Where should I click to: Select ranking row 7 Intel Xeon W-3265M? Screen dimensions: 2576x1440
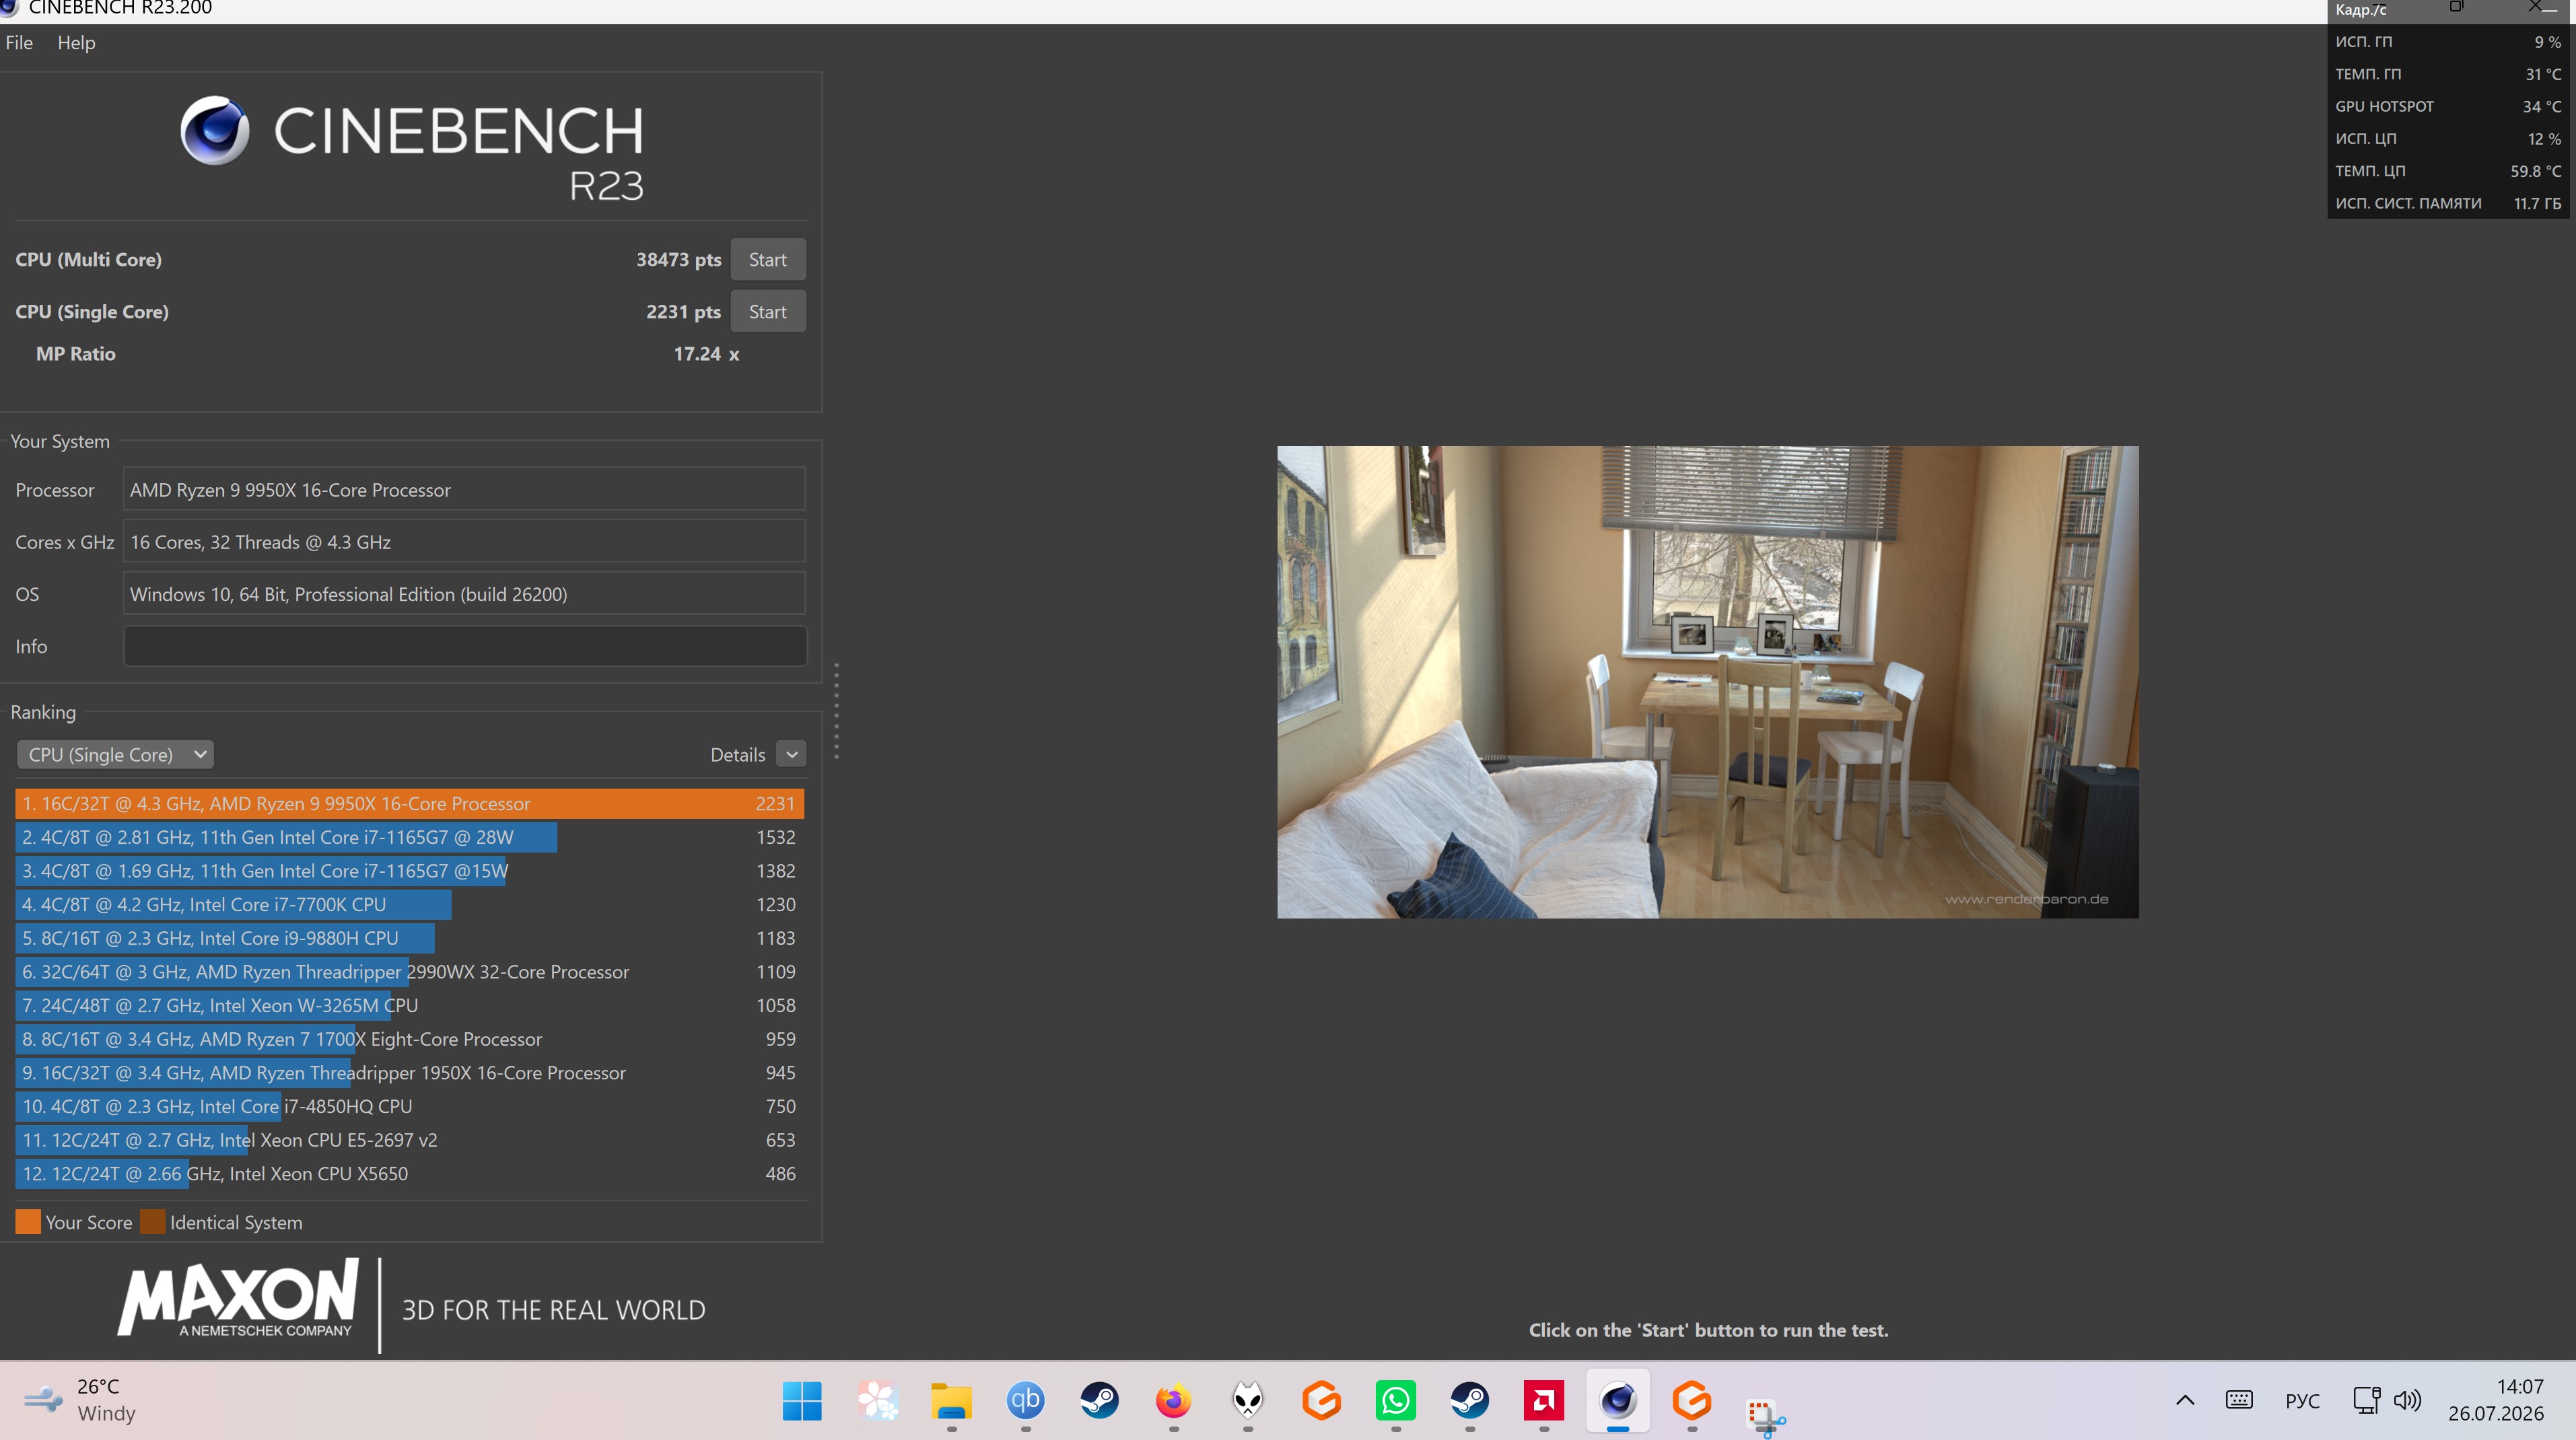pyautogui.click(x=410, y=1006)
